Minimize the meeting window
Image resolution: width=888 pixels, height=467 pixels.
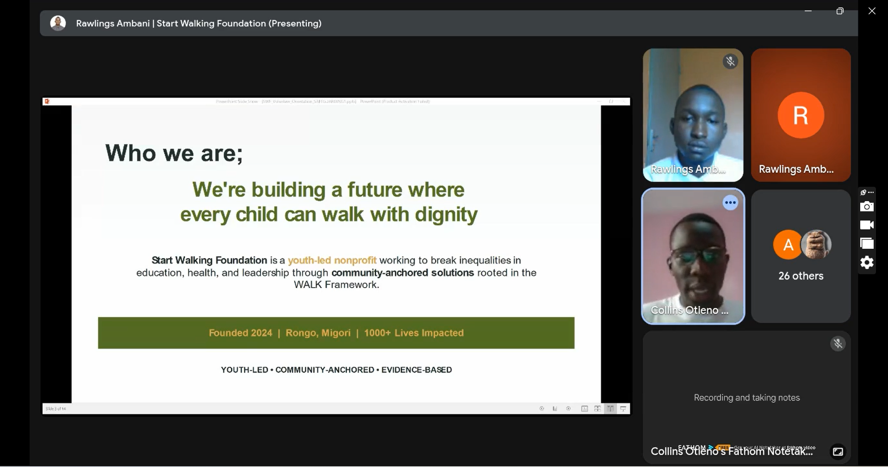(808, 11)
